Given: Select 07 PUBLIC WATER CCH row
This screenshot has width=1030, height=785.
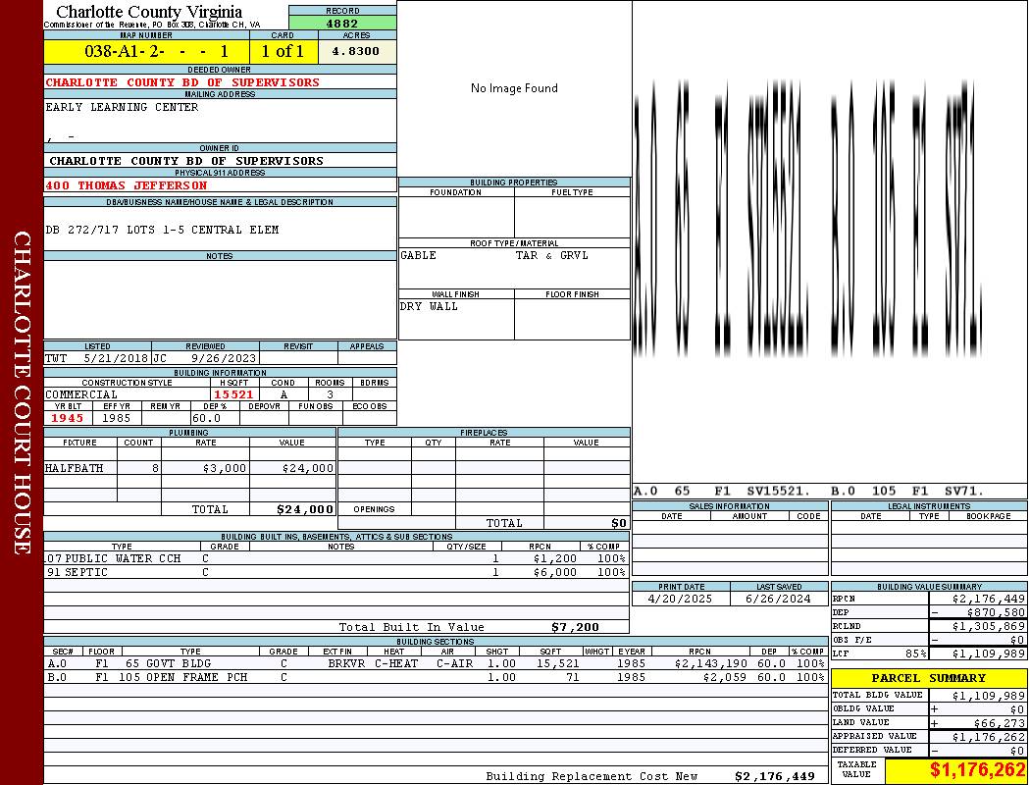Looking at the screenshot, I should point(336,558).
